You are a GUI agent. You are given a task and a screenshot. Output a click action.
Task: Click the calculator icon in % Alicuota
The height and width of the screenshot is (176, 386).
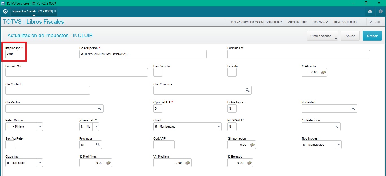[x=323, y=72]
